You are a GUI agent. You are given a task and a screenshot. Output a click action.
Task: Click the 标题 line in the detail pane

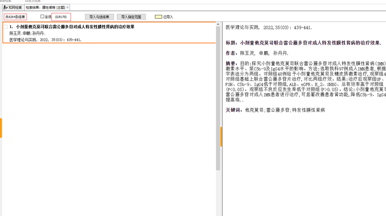[x=303, y=43]
